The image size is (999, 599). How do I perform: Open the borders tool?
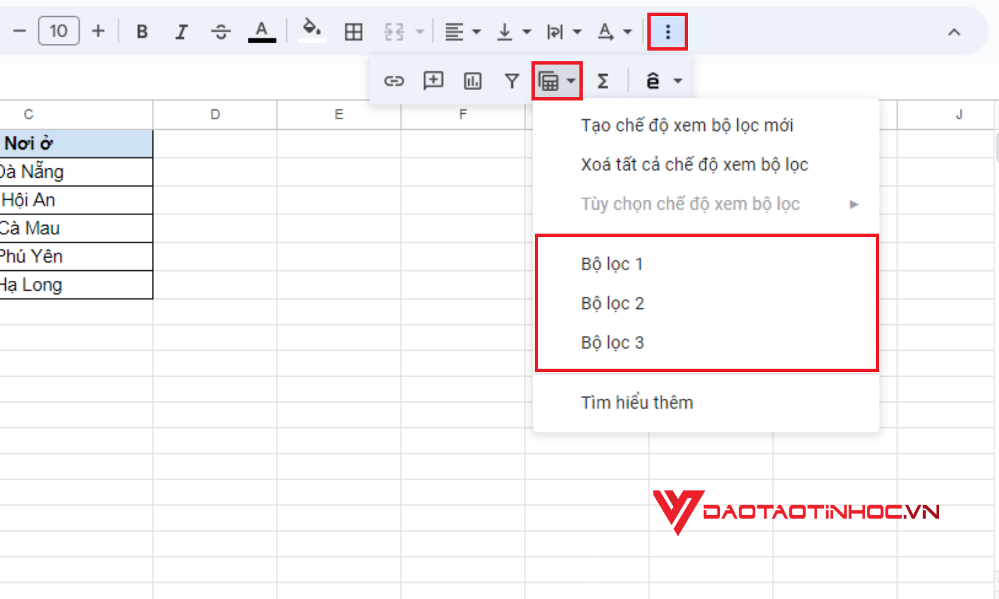coord(354,31)
